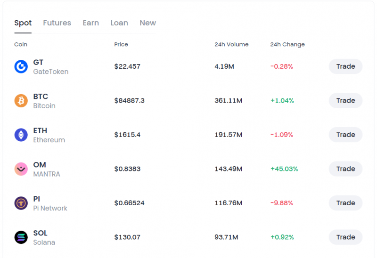Click the $0.66524 price value
Screen dimensions: 377x258
tap(129, 203)
